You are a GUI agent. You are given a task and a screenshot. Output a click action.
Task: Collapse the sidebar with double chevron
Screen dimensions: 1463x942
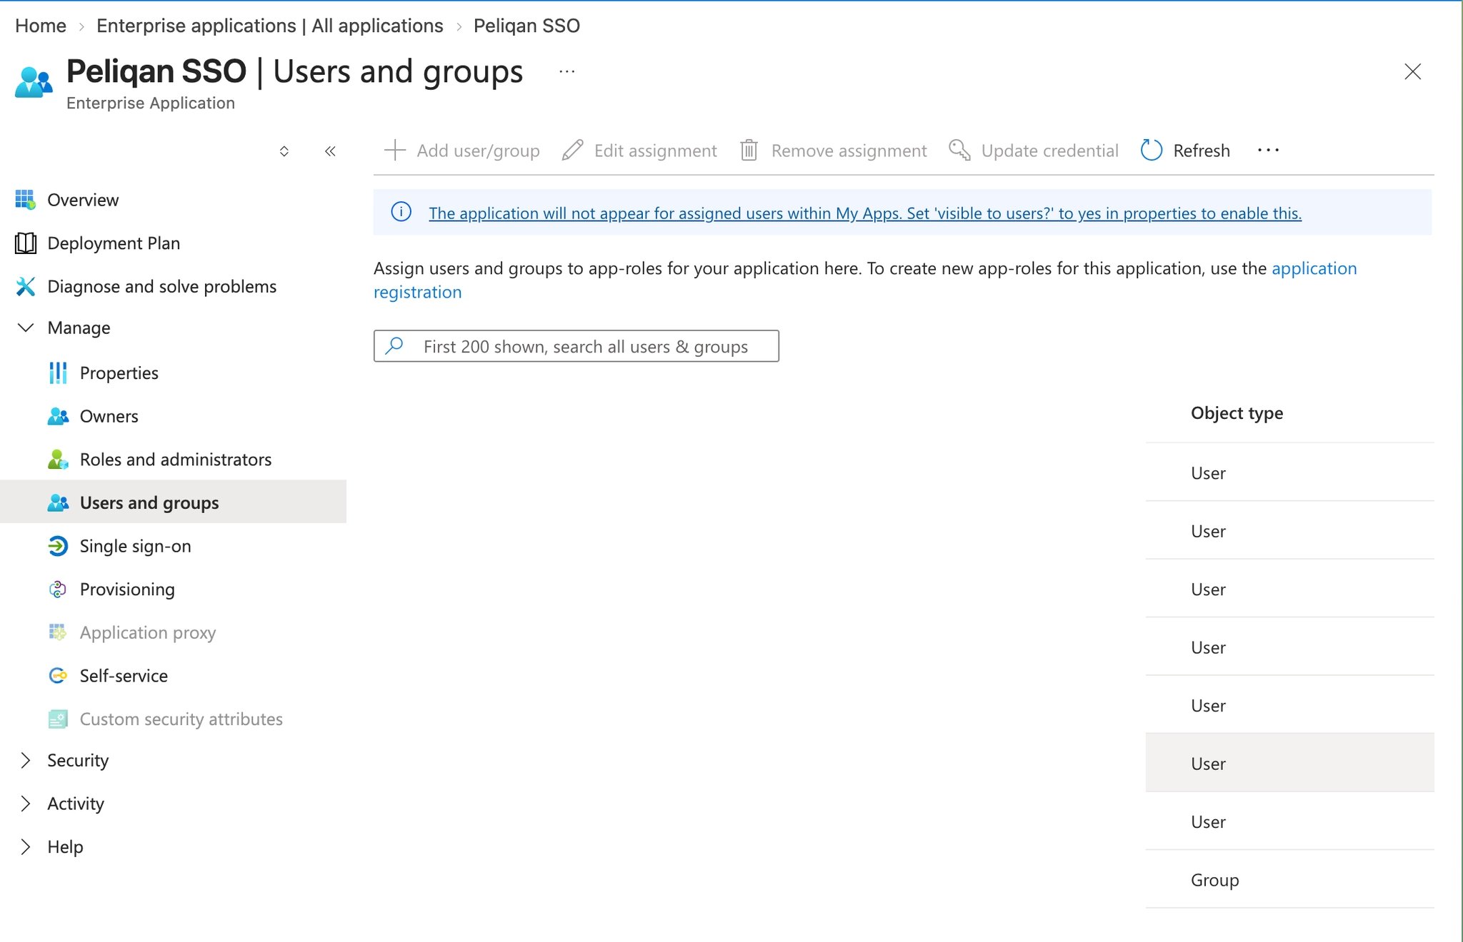coord(330,151)
